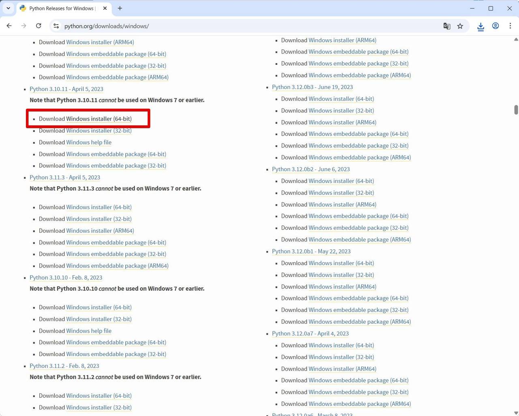Download Python 3.12.0b3 embeddable package (64-bit)
The image size is (519, 416).
(x=359, y=134)
